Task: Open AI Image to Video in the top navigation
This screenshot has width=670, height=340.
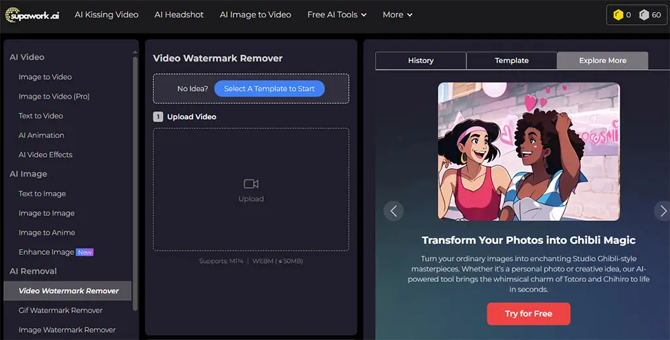Action: tap(256, 15)
